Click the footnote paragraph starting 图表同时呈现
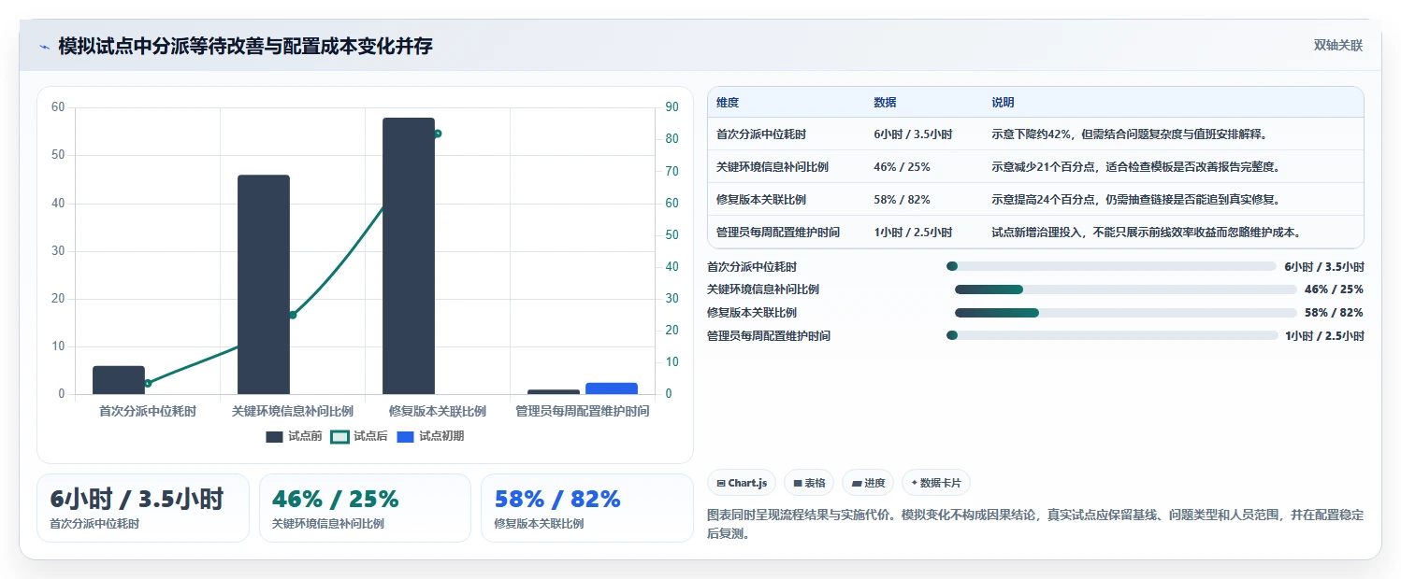The width and height of the screenshot is (1401, 579). (1035, 525)
